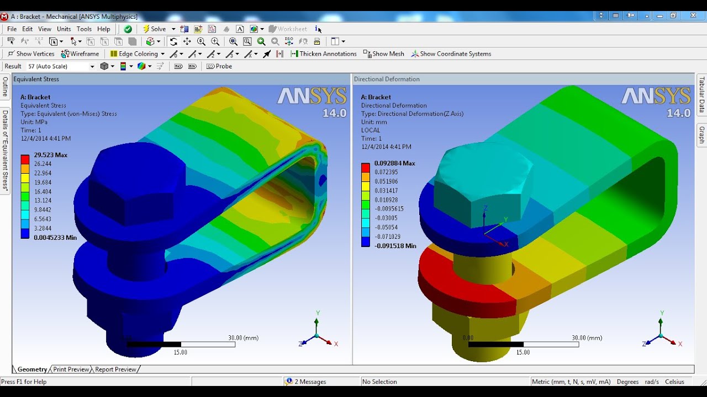Screen dimensions: 707x397
Task: Click the edge connection '0' icon
Action: coord(173,53)
